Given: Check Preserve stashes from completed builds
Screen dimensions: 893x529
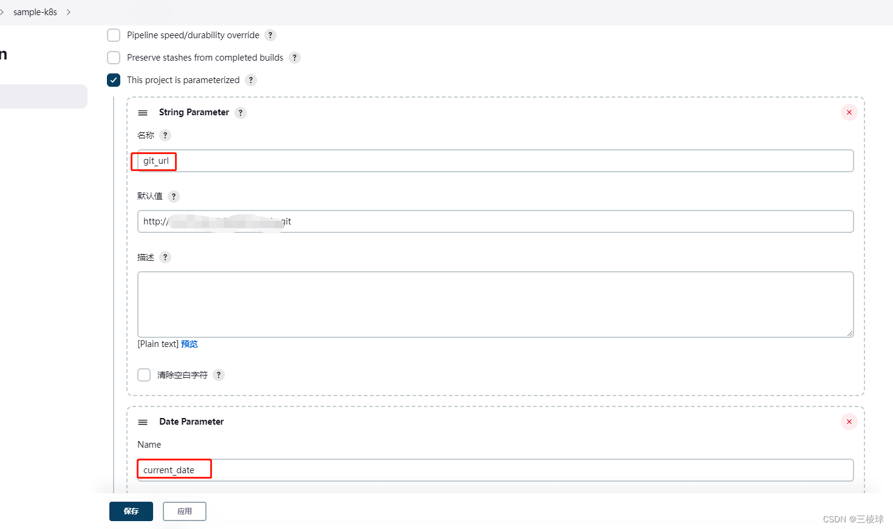Looking at the screenshot, I should pyautogui.click(x=113, y=57).
